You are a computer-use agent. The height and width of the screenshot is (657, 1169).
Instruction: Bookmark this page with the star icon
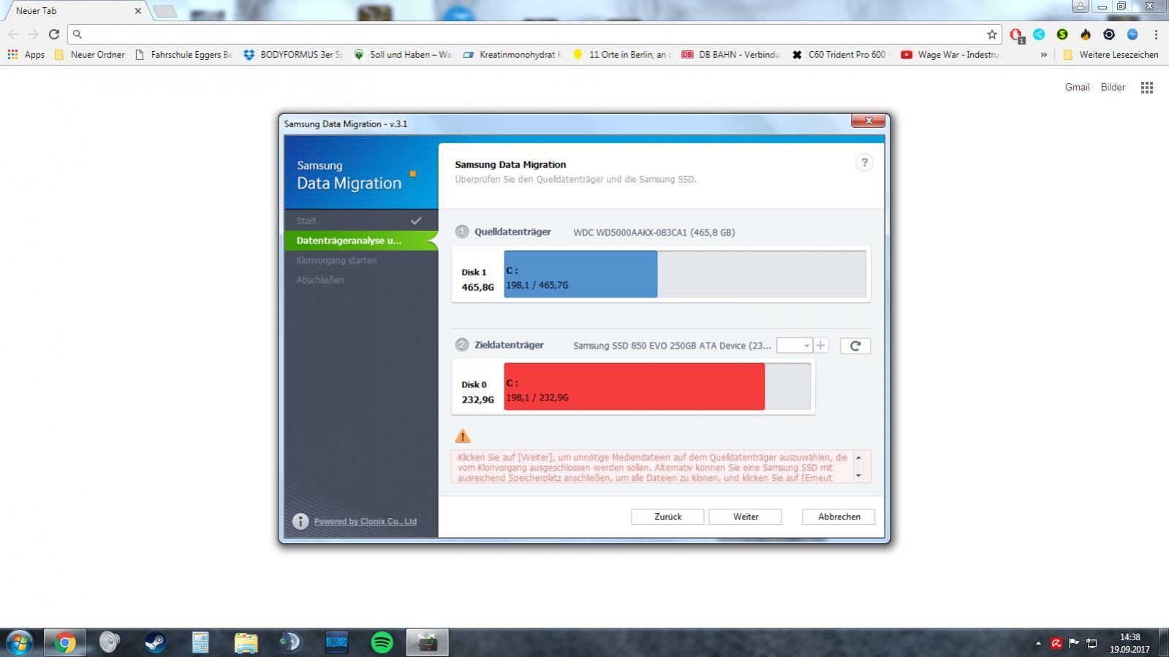coord(992,34)
